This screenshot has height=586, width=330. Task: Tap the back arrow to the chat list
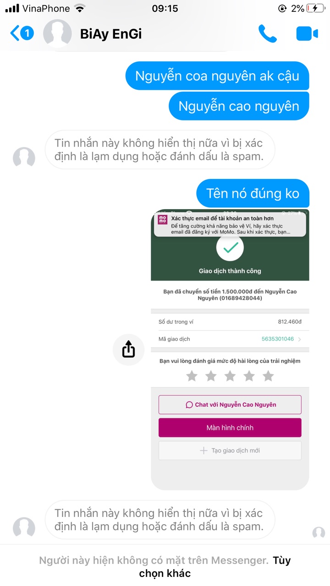click(15, 33)
